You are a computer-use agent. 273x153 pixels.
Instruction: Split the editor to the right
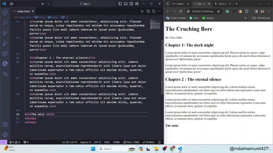pos(154,11)
